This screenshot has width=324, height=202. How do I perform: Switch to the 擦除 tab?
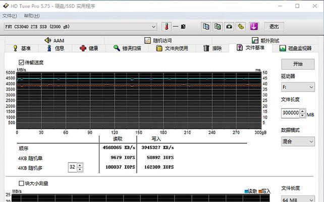coord(212,48)
